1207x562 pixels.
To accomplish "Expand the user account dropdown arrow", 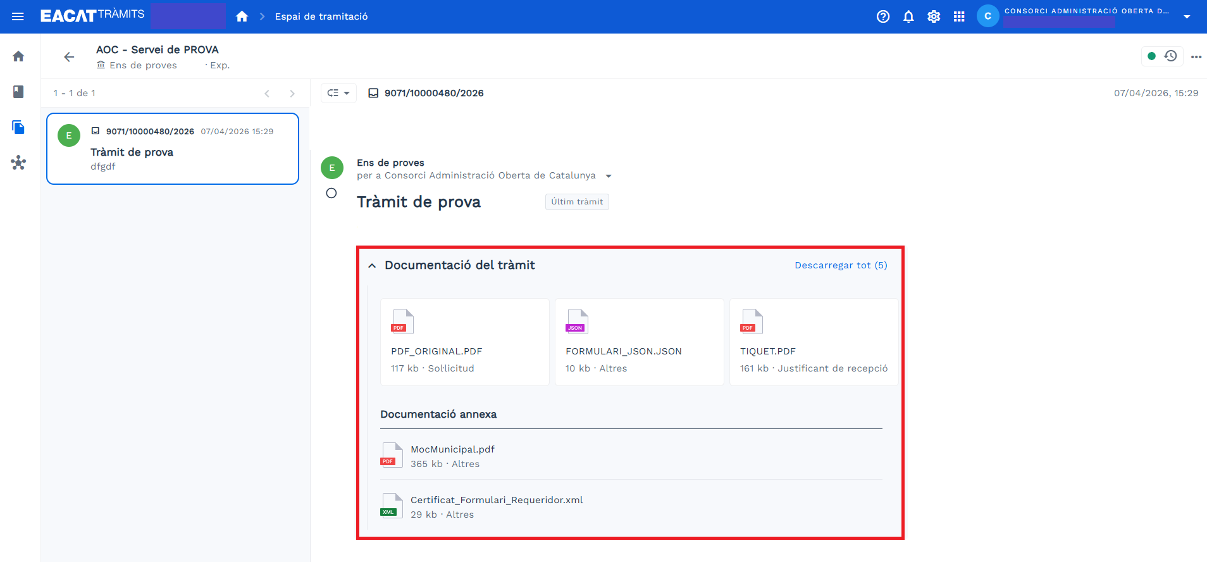I will pyautogui.click(x=1187, y=16).
